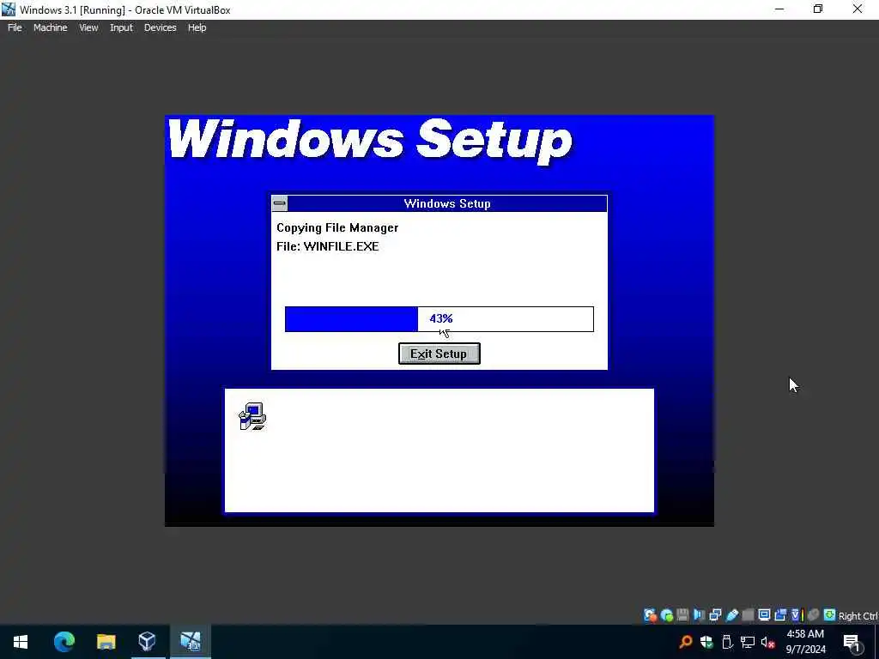Viewport: 879px width, 659px height.
Task: Open the View menu
Action: pyautogui.click(x=88, y=27)
